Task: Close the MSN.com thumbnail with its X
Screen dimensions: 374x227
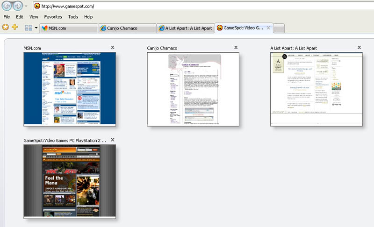Action: (x=113, y=47)
